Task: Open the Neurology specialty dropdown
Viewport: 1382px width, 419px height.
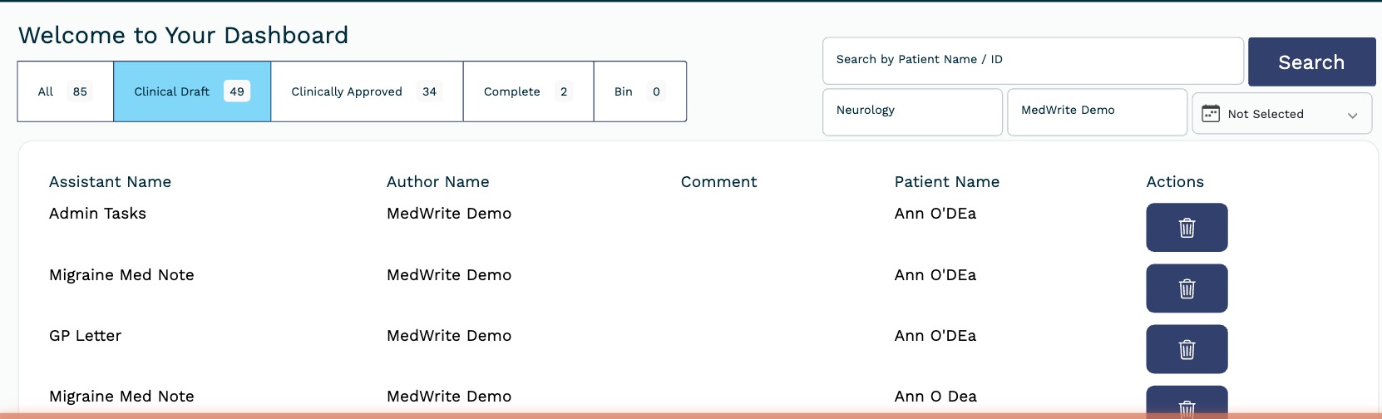Action: pyautogui.click(x=912, y=111)
